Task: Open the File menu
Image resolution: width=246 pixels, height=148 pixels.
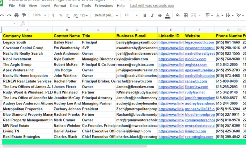Action: (x=12, y=6)
